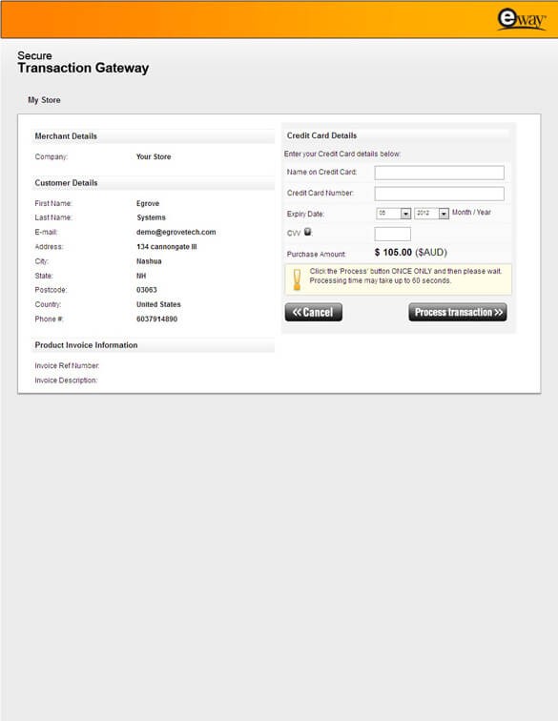Focus the Name on Credit Card field

click(439, 173)
